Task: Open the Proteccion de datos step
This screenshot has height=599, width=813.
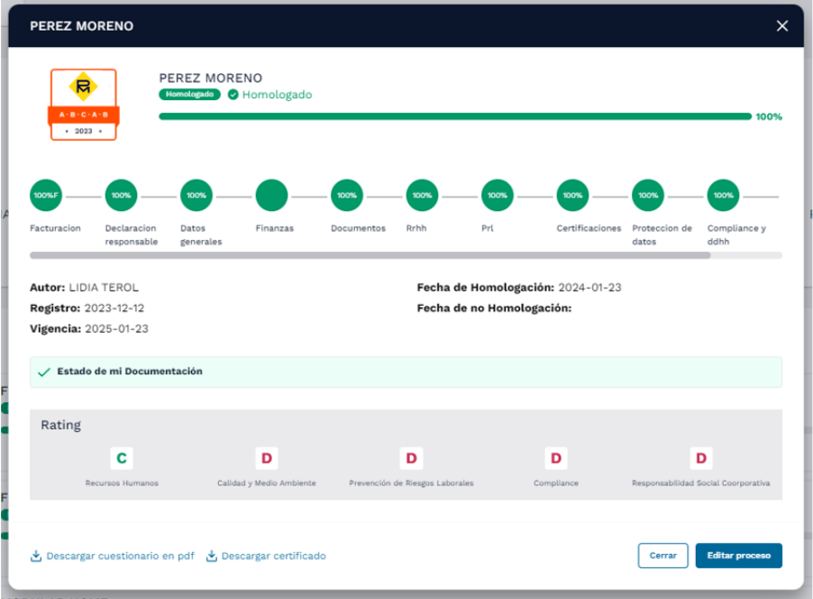Action: [x=647, y=195]
